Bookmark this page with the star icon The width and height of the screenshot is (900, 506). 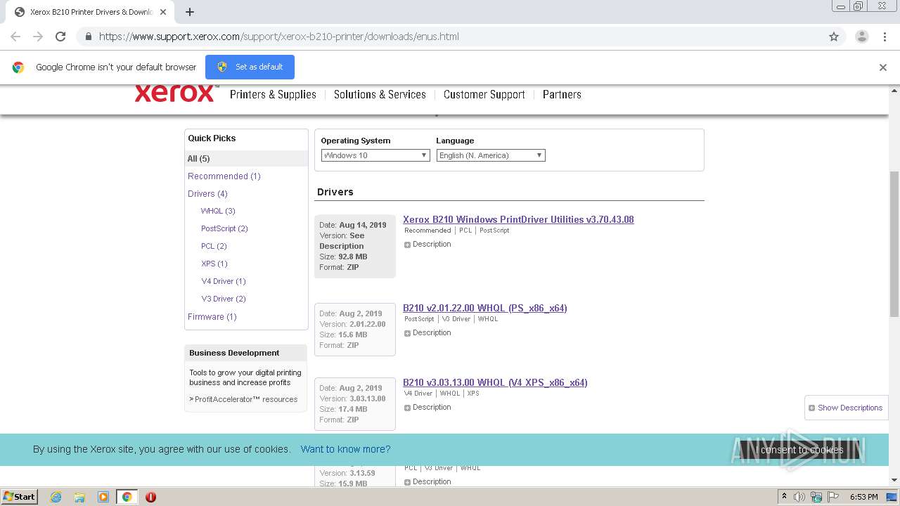click(834, 37)
